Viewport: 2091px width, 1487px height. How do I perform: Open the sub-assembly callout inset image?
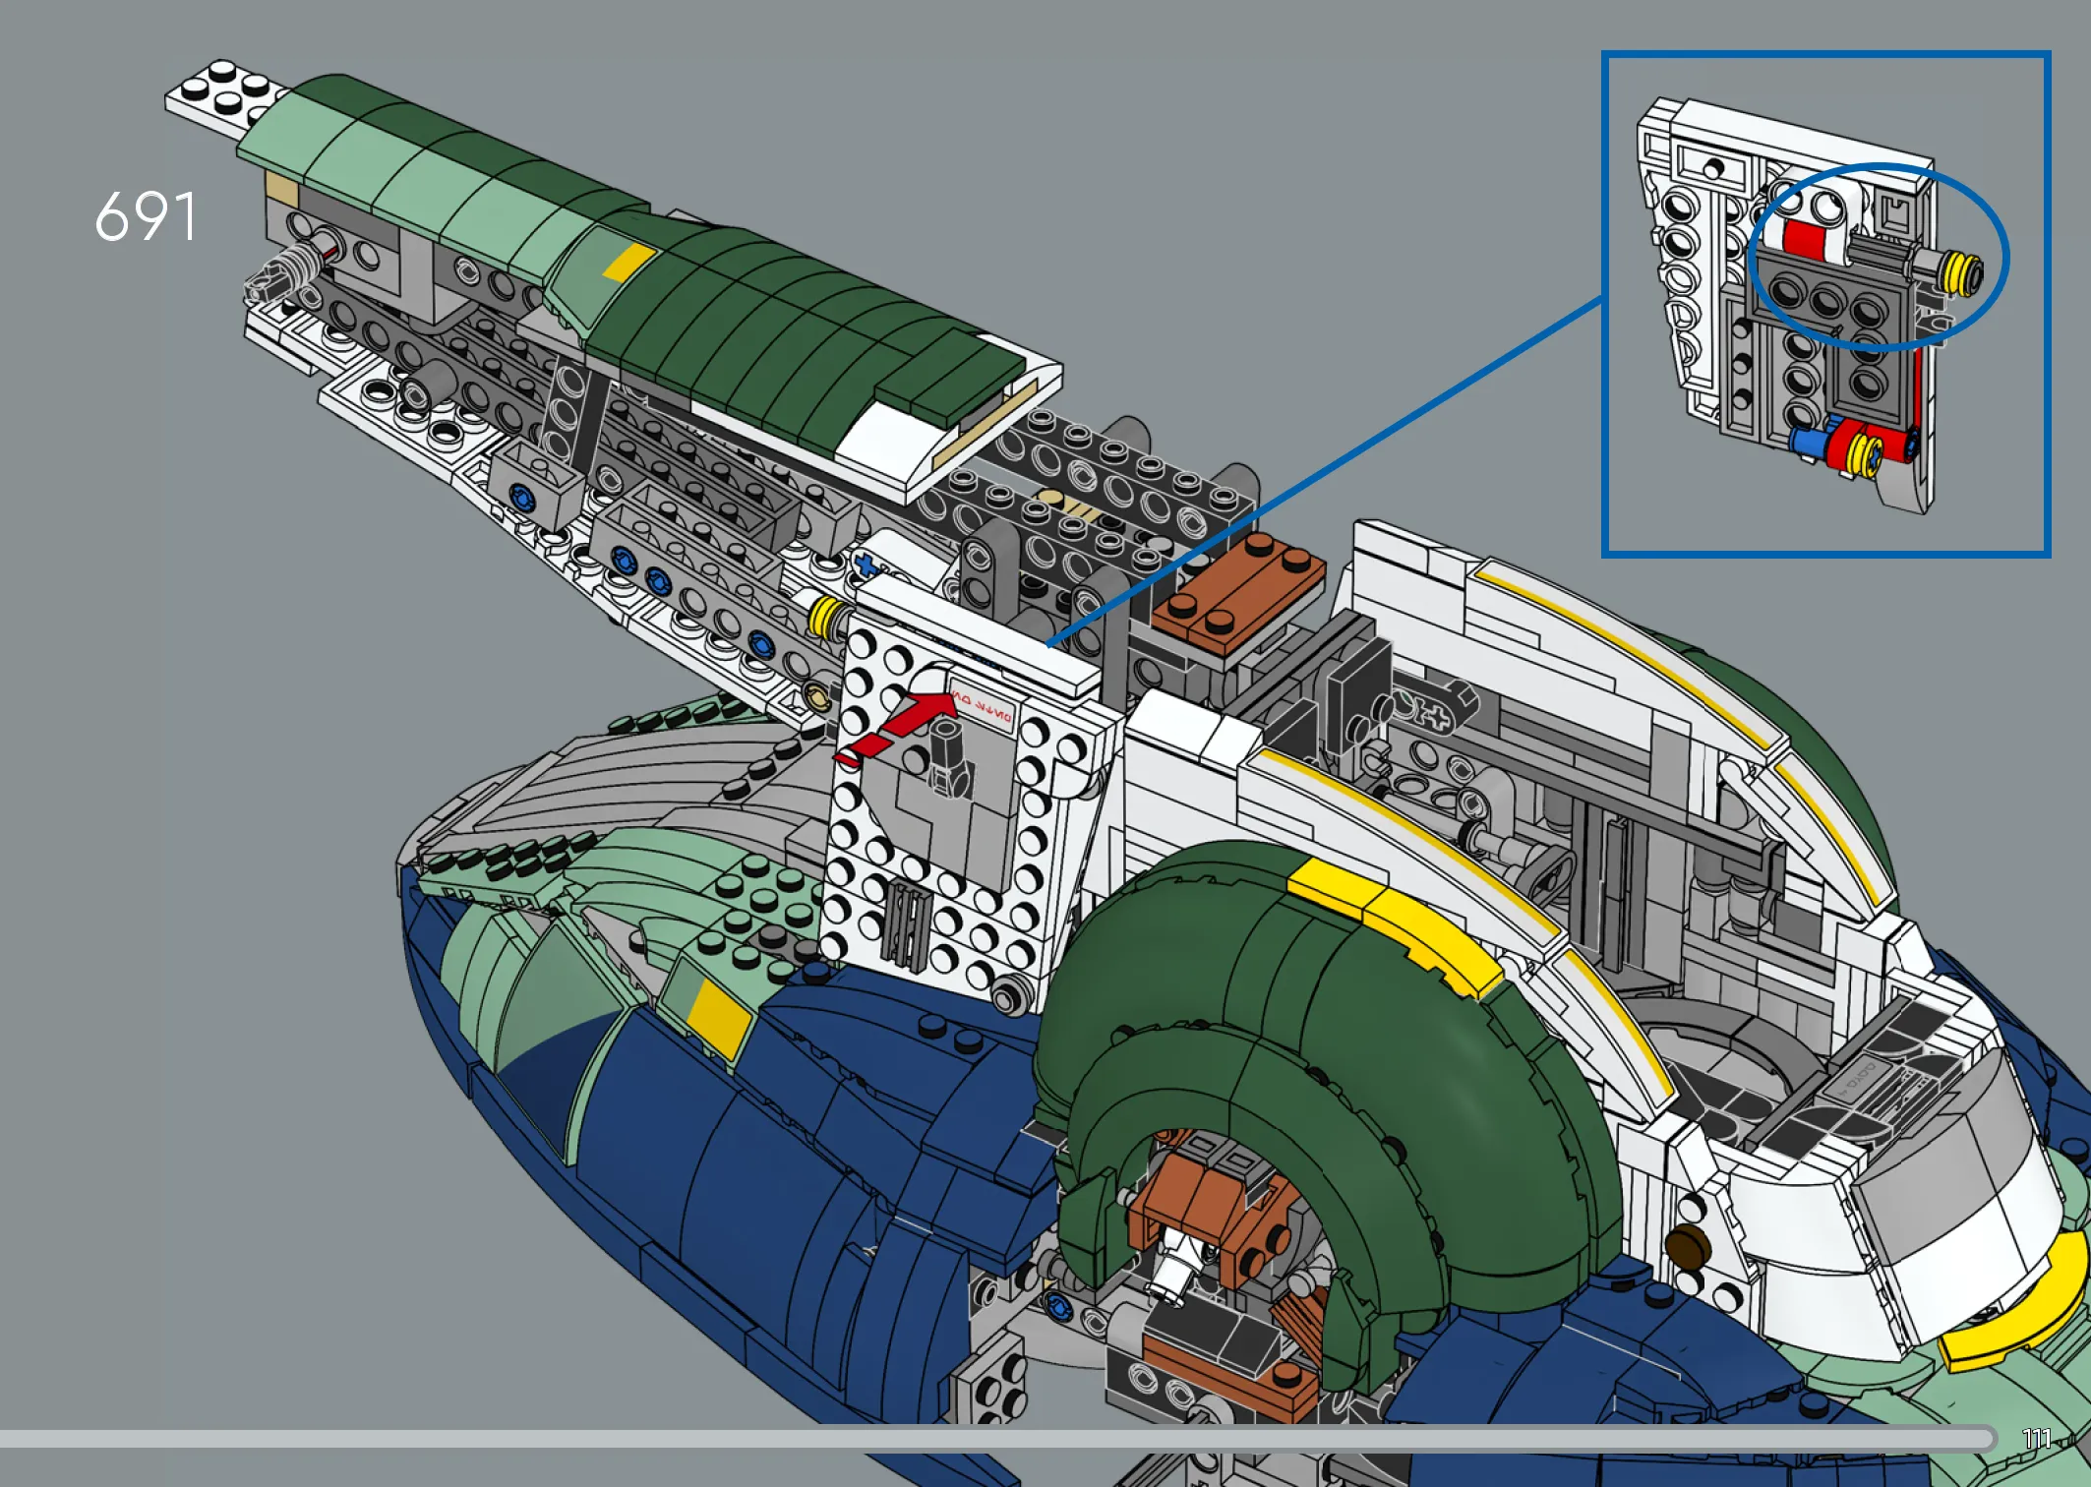tap(1826, 305)
